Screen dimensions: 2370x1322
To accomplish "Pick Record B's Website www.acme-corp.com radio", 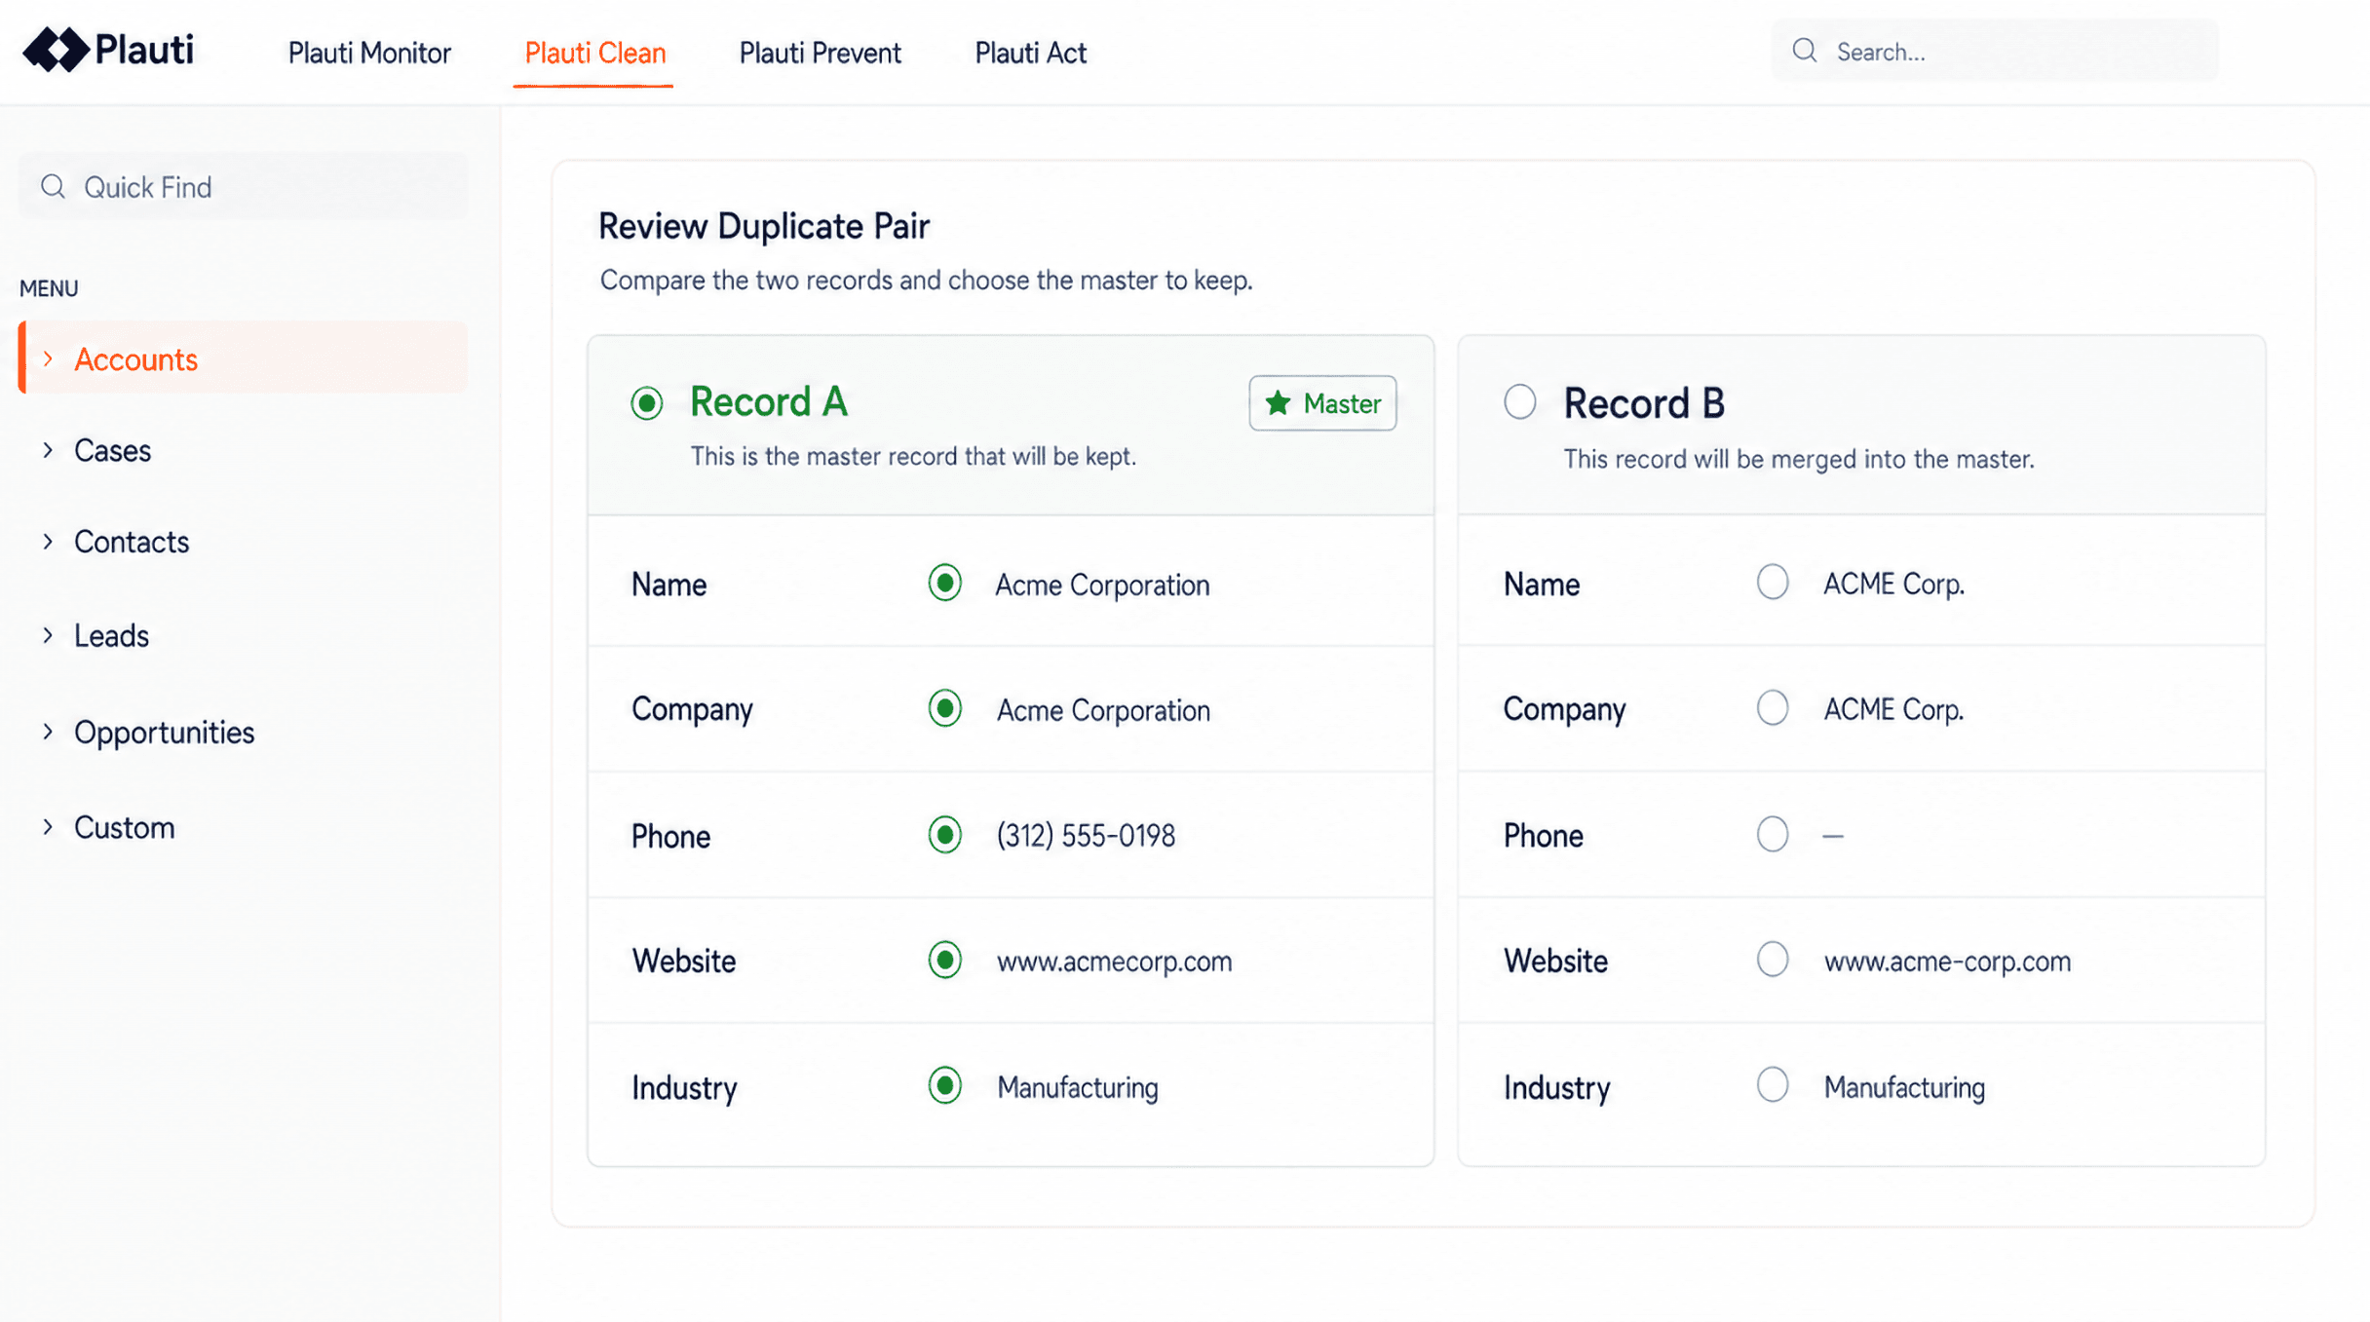I will (1772, 959).
